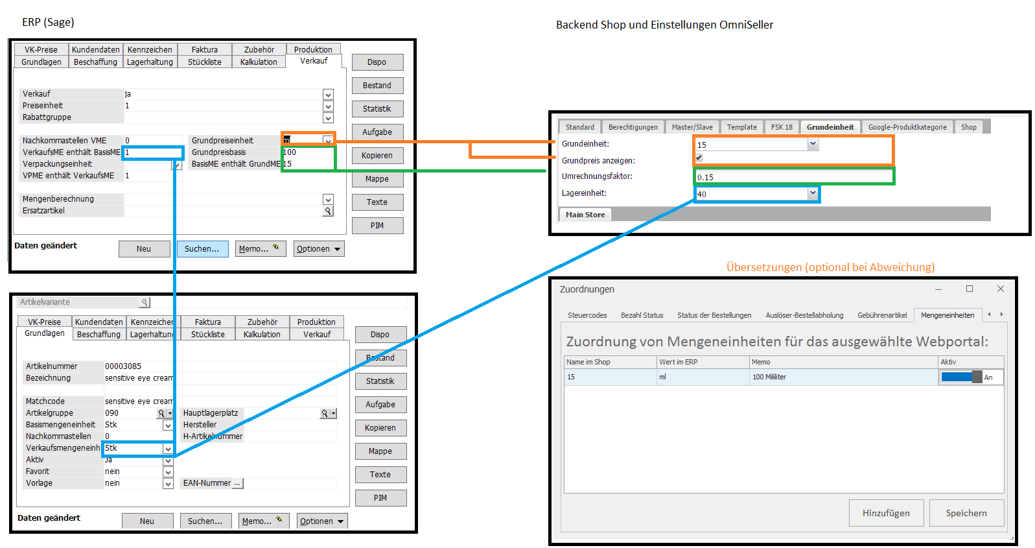Click the Ersatzartikel magnifier search icon
This screenshot has width=1035, height=548.
click(x=328, y=211)
